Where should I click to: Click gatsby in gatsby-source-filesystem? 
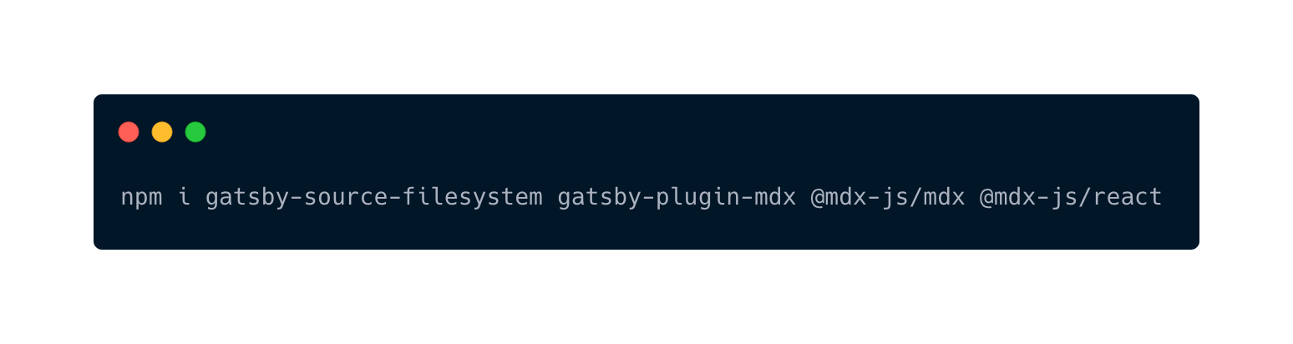[247, 198]
